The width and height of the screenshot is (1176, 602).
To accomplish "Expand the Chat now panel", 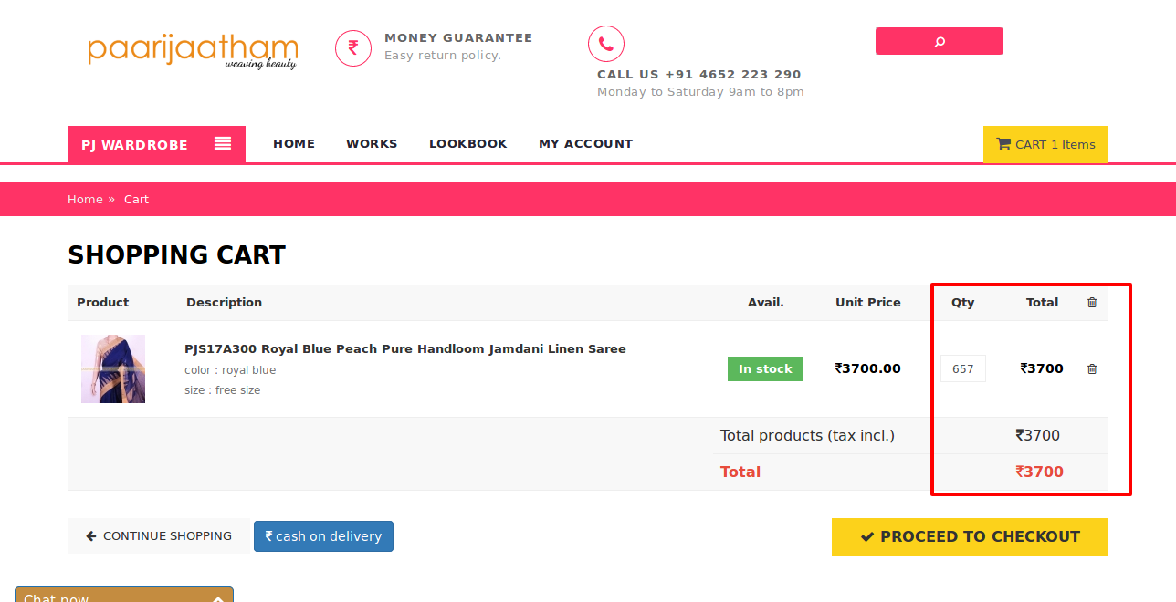I will 217,597.
